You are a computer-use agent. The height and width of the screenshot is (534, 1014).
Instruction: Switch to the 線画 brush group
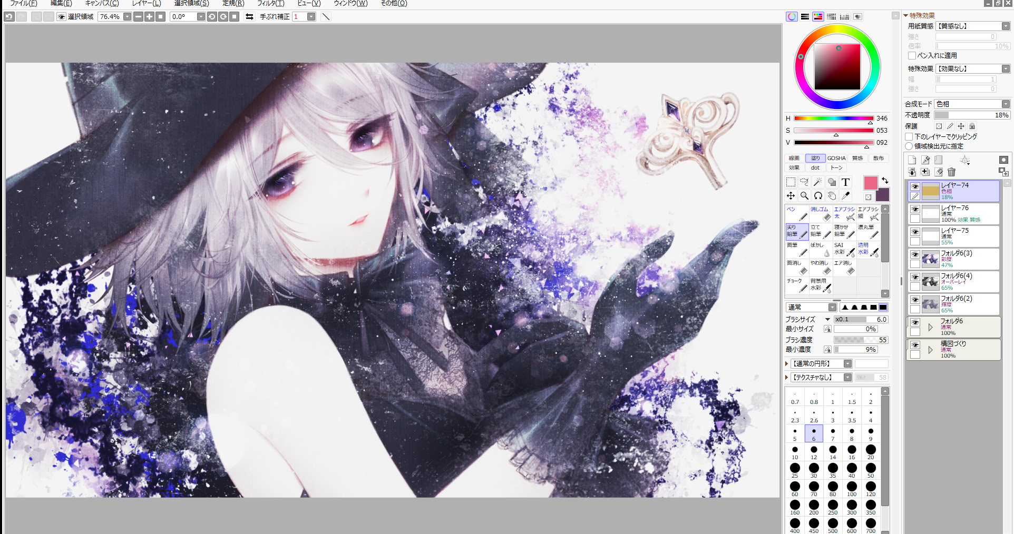point(794,159)
